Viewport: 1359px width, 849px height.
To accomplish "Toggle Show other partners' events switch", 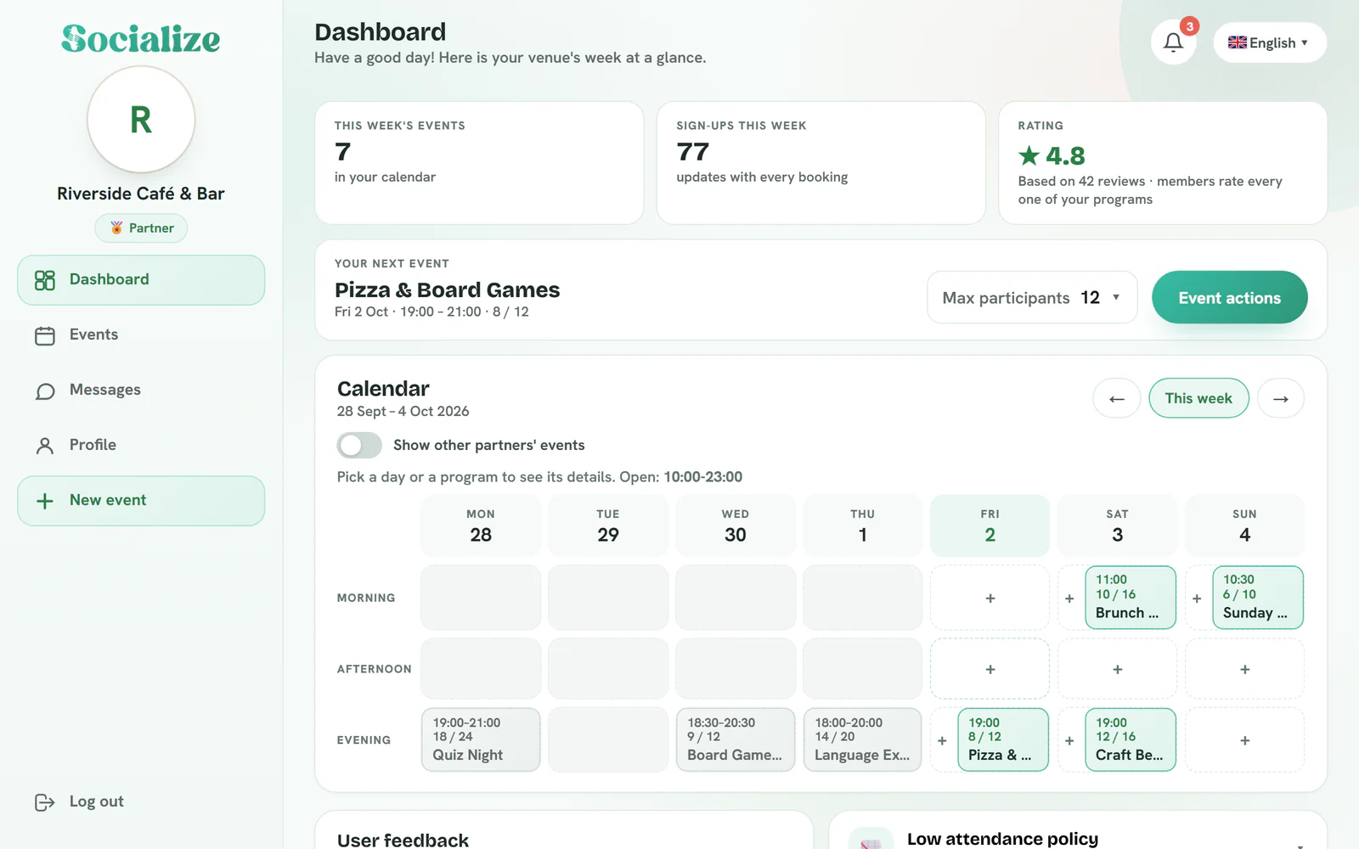I will (x=359, y=445).
